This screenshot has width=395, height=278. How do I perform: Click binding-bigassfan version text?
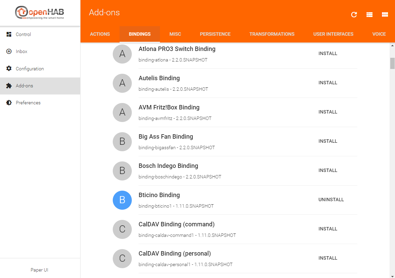click(x=177, y=148)
